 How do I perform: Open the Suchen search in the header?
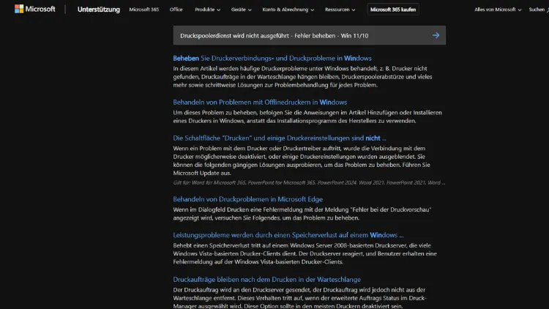pyautogui.click(x=539, y=10)
